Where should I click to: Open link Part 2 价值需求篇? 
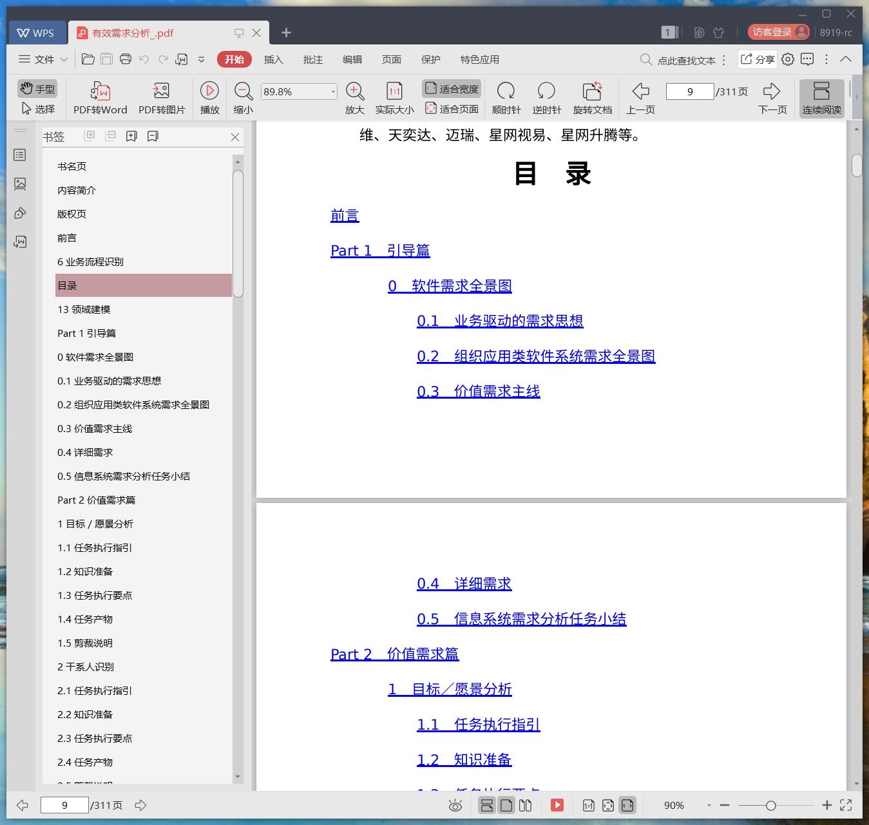click(x=395, y=654)
